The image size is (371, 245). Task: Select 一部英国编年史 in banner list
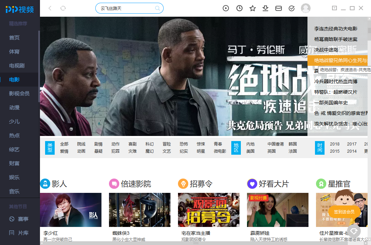click(x=331, y=103)
